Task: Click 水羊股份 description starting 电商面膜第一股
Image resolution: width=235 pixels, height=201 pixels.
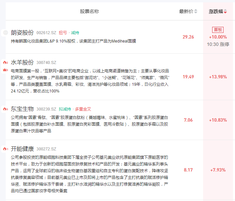Action: click(x=90, y=81)
